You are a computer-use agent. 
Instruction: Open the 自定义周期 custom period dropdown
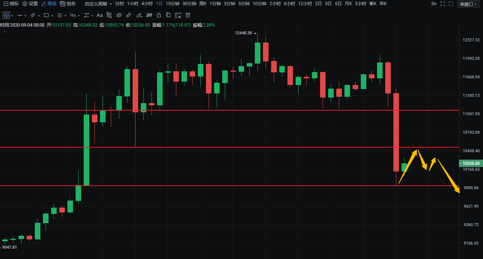(98, 4)
